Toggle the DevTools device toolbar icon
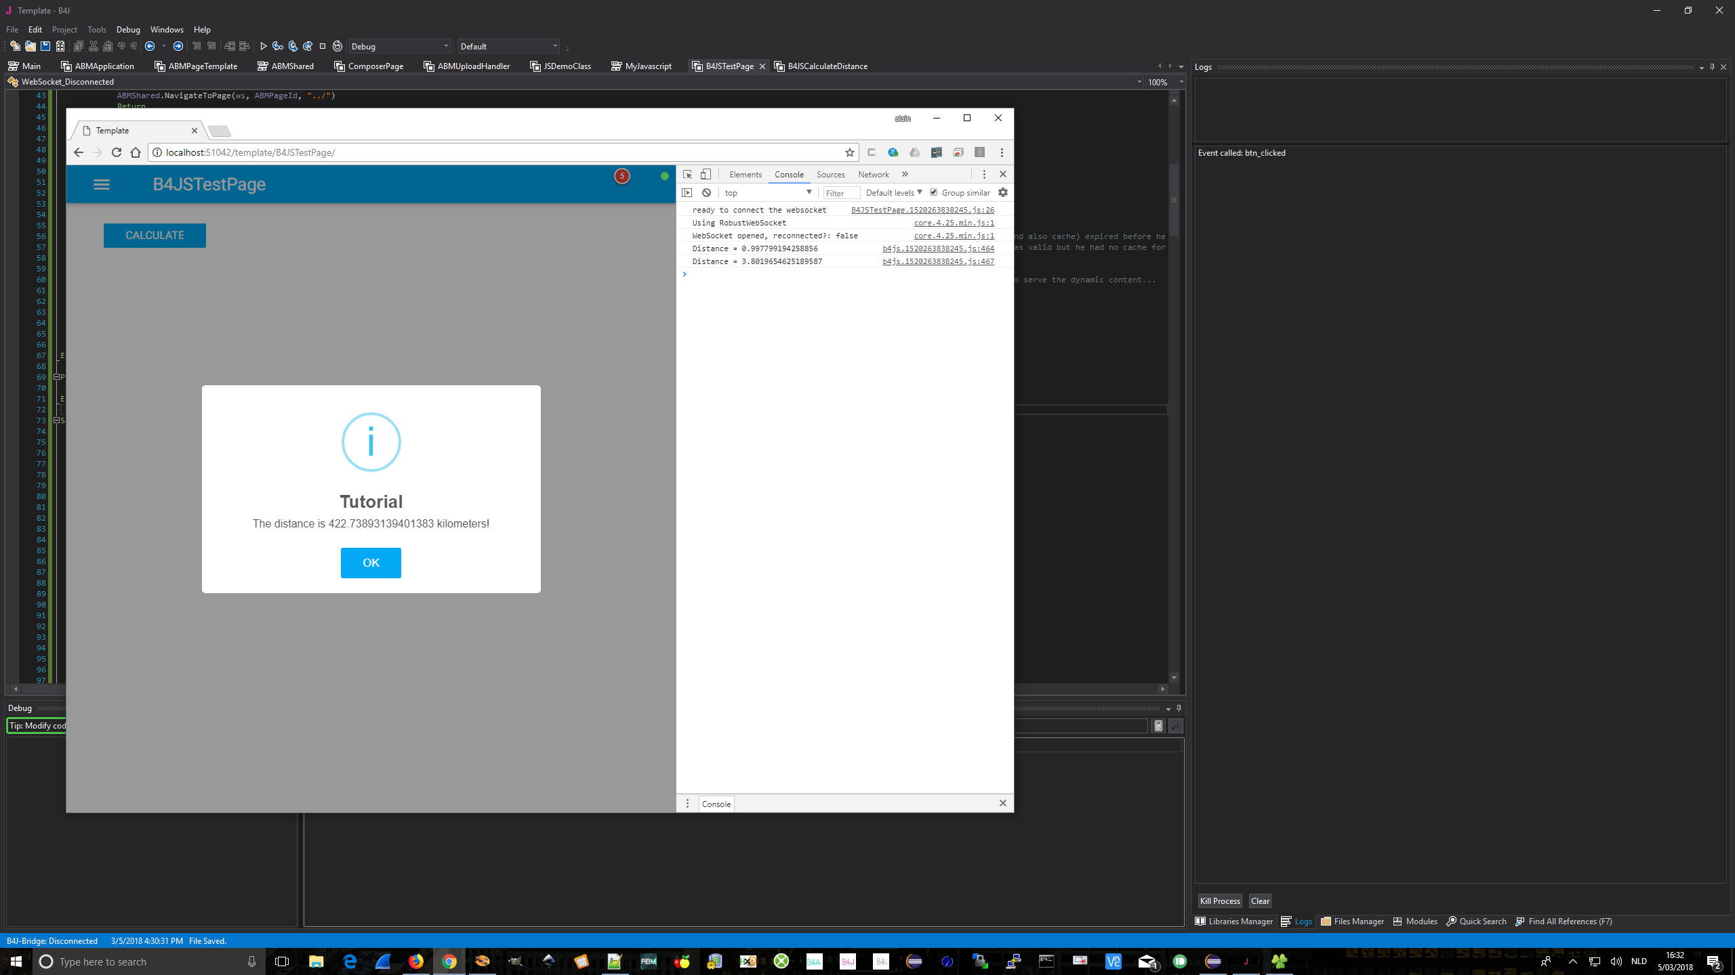The width and height of the screenshot is (1735, 975). coord(706,175)
